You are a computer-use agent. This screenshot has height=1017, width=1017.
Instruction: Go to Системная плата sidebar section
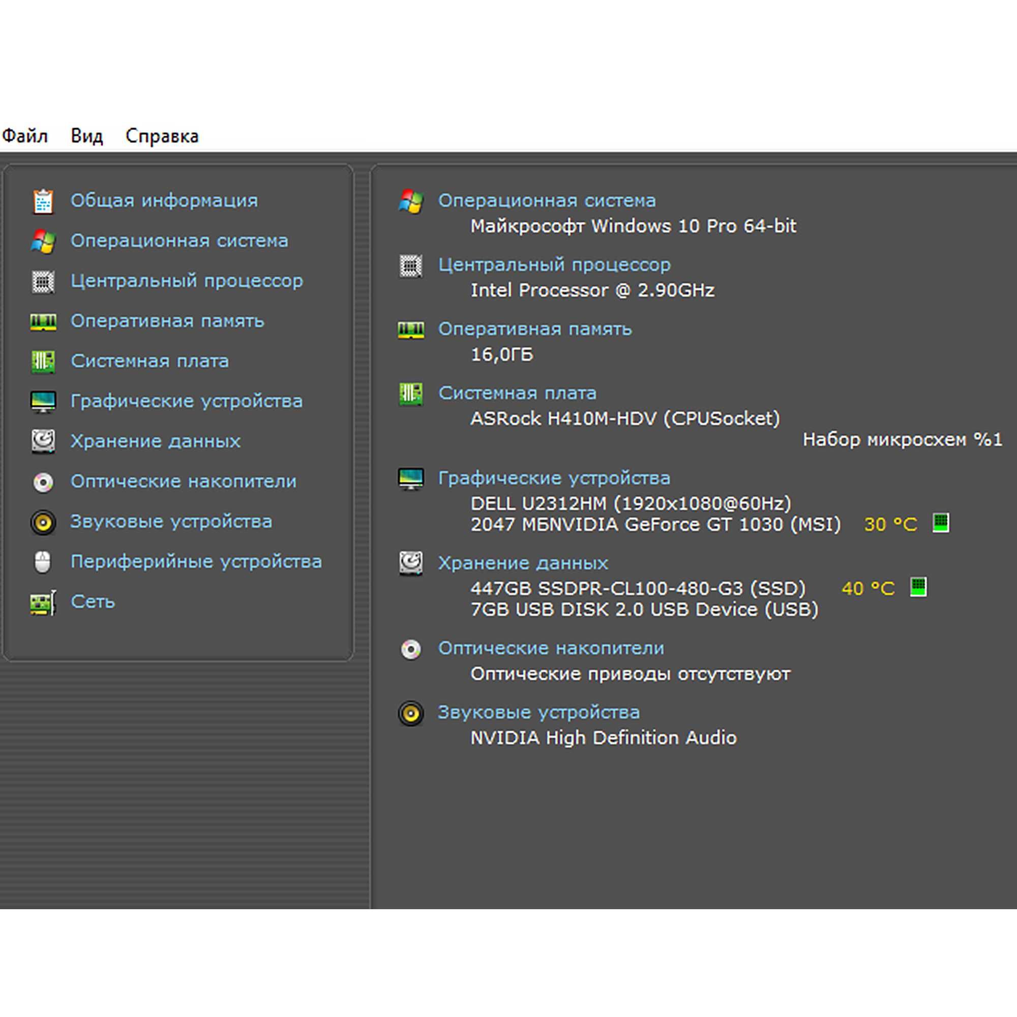click(x=150, y=361)
